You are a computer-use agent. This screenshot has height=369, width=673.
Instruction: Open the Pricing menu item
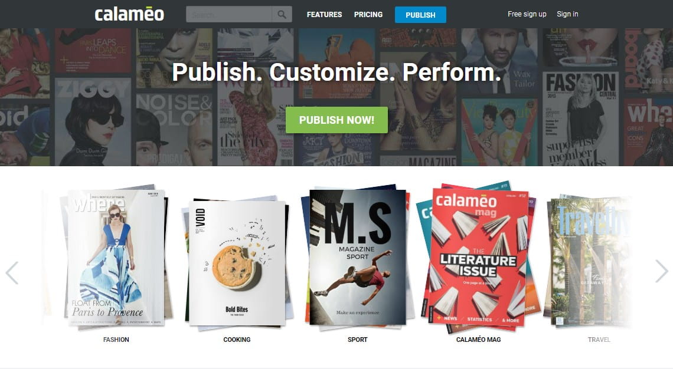point(368,15)
